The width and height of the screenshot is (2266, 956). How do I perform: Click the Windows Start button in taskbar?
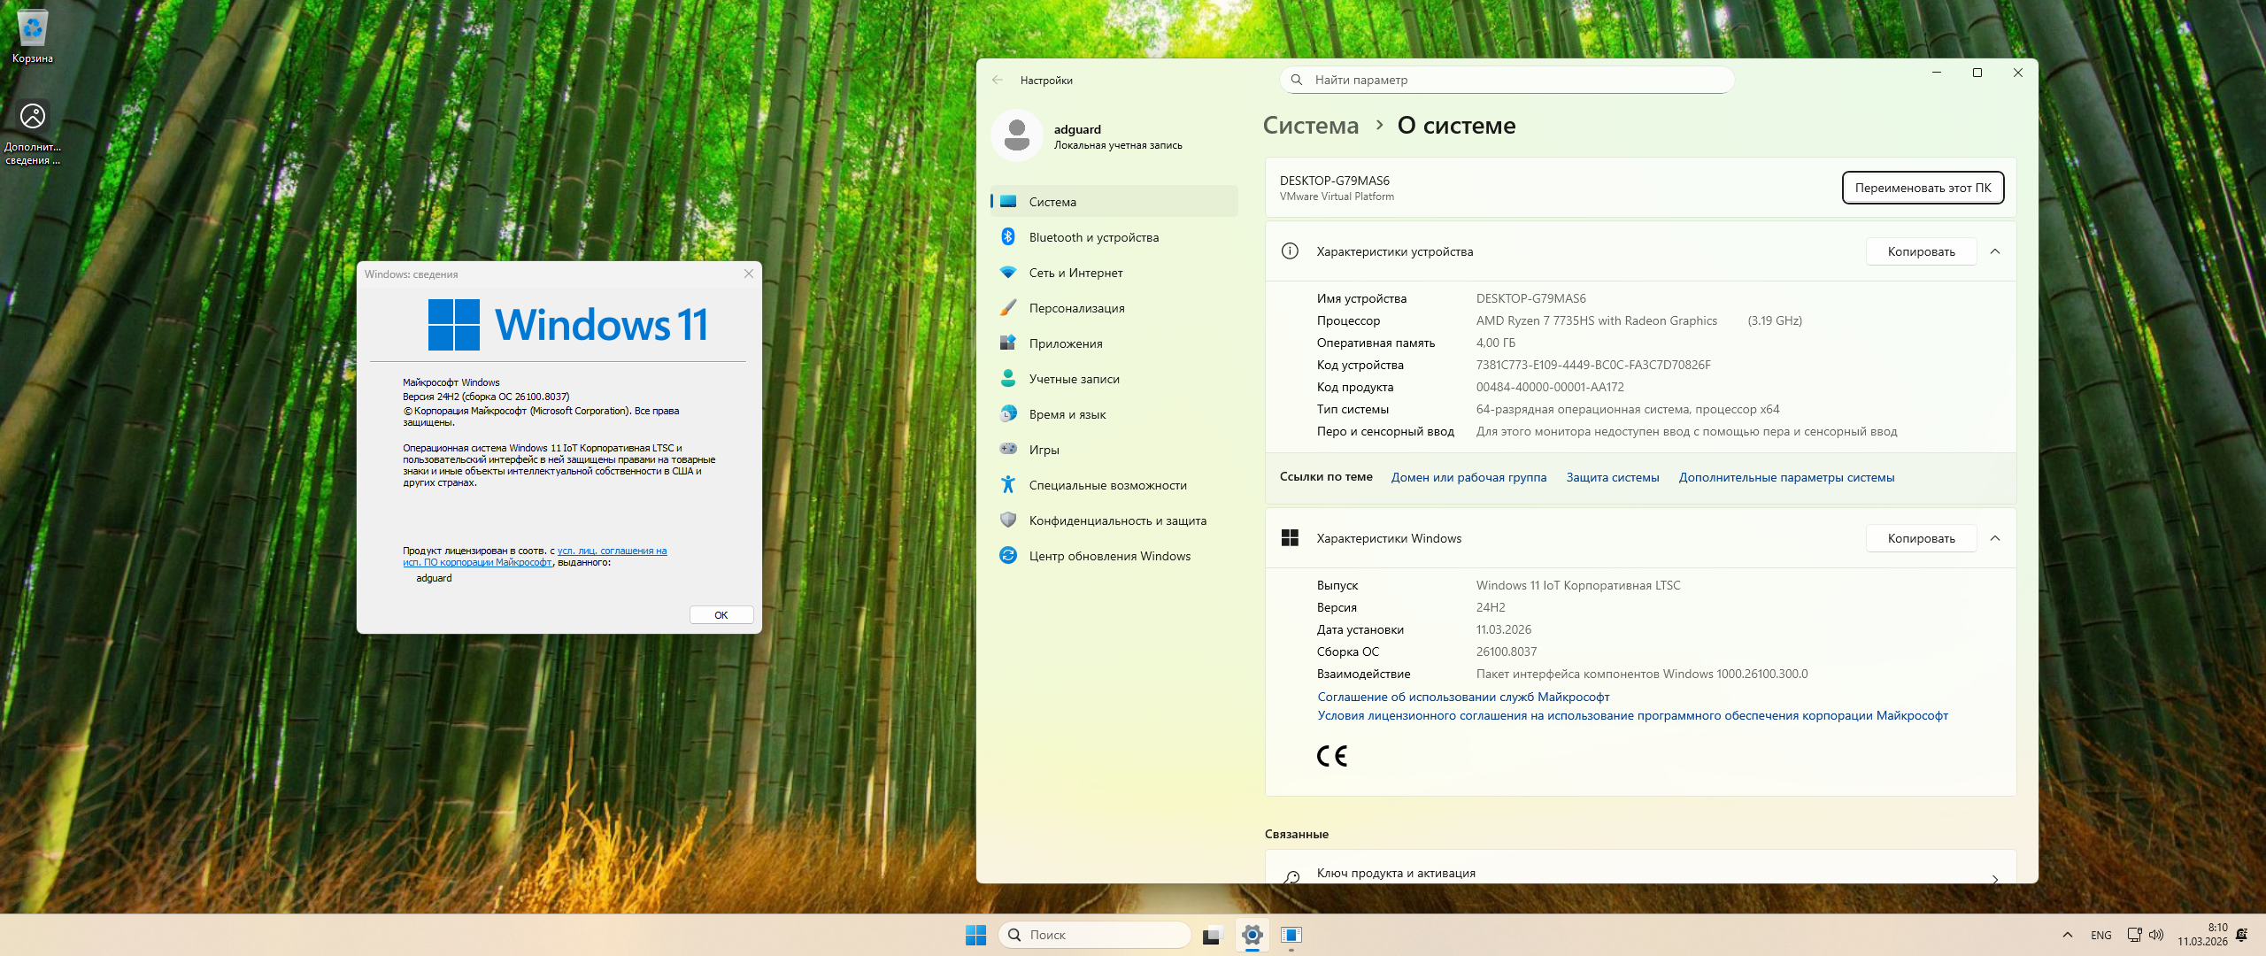click(975, 935)
